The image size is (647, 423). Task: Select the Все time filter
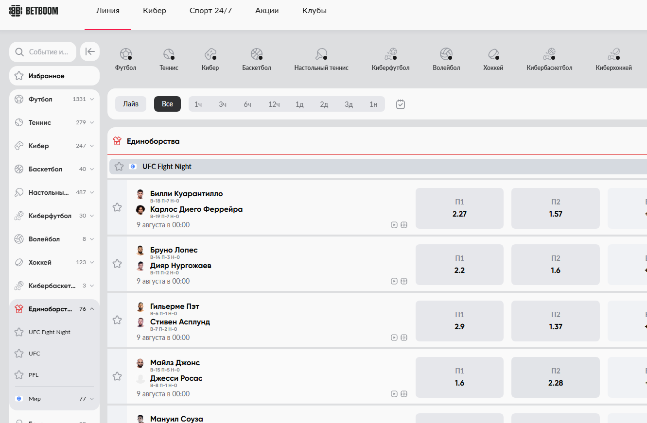pyautogui.click(x=167, y=104)
